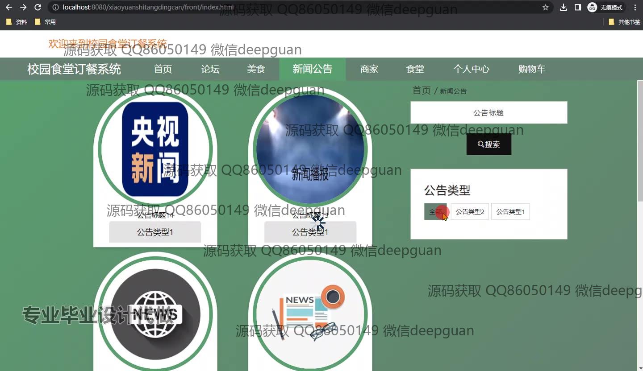Open the 食堂 navigation tab
The width and height of the screenshot is (643, 371).
point(415,69)
